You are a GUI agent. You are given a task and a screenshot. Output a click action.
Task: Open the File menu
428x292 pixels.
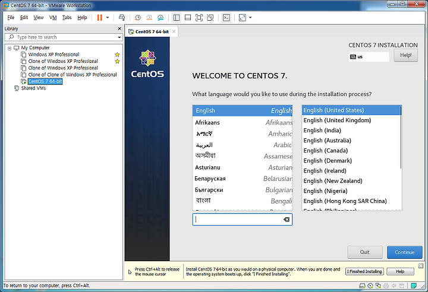11,18
